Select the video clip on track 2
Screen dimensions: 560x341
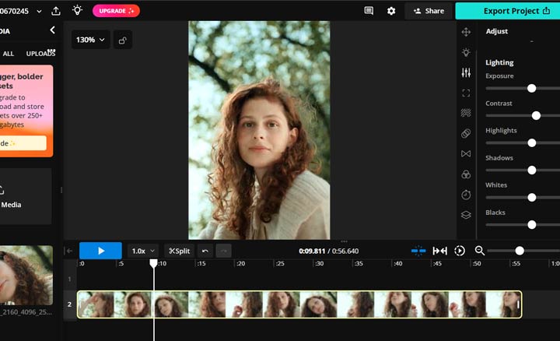tap(299, 304)
